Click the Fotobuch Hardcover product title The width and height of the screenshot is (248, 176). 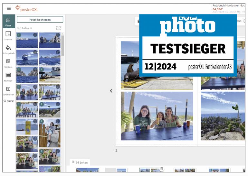(x=229, y=5)
